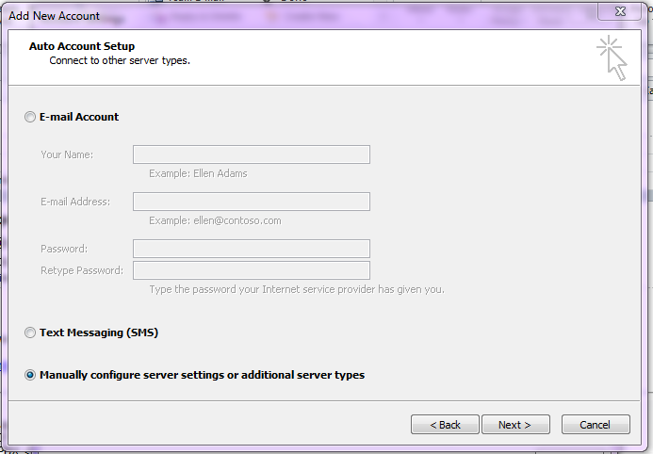This screenshot has height=454, width=653.
Task: Click the Internet service provider password hint
Action: coord(297,289)
